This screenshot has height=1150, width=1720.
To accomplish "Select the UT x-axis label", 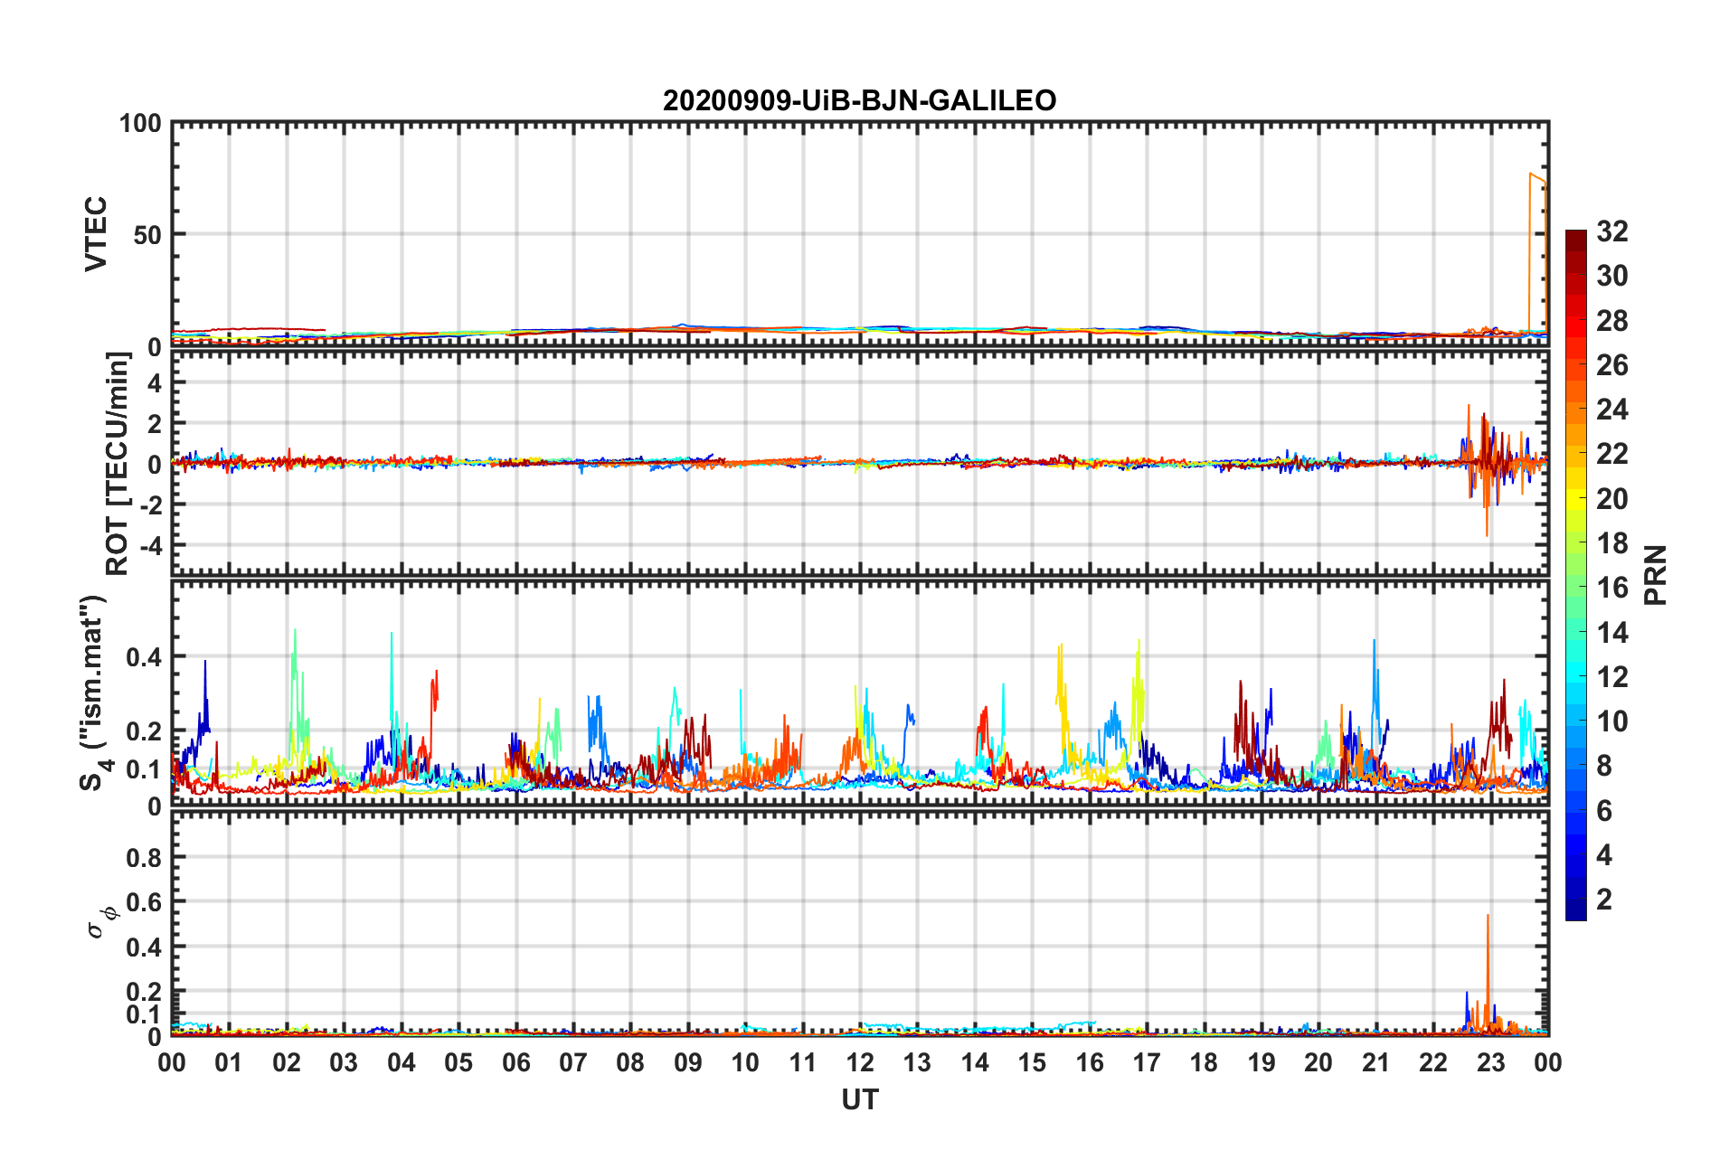I will (860, 1099).
